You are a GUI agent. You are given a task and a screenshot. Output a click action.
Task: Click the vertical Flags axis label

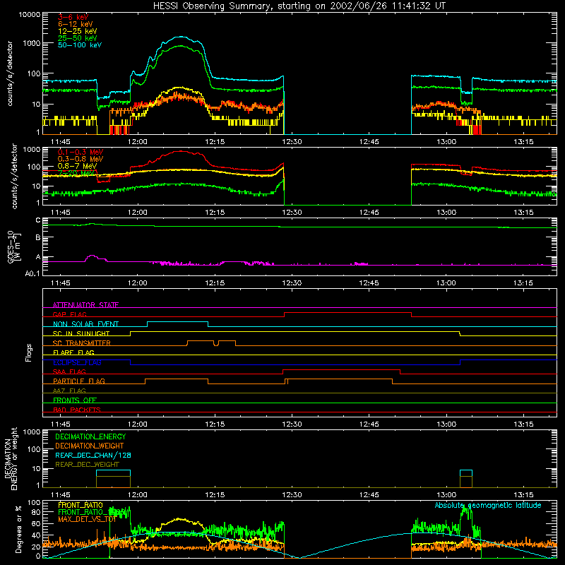click(x=29, y=352)
